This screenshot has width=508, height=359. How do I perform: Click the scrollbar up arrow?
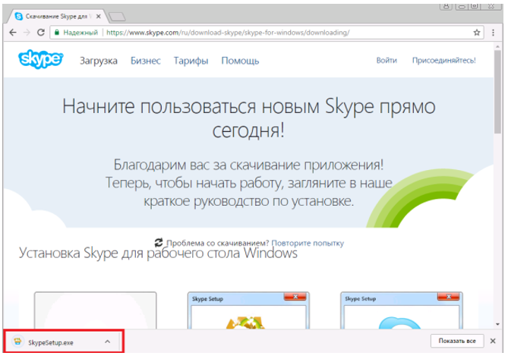[x=497, y=46]
